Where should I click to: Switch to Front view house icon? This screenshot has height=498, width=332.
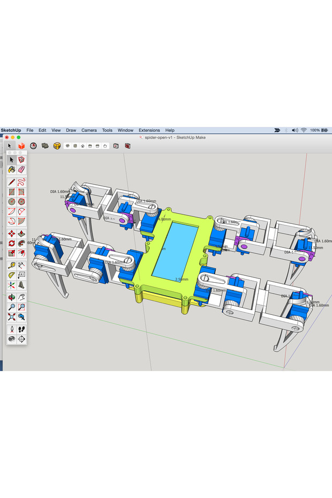(82, 146)
